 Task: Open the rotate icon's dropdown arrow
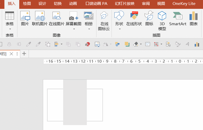coord(111,44)
